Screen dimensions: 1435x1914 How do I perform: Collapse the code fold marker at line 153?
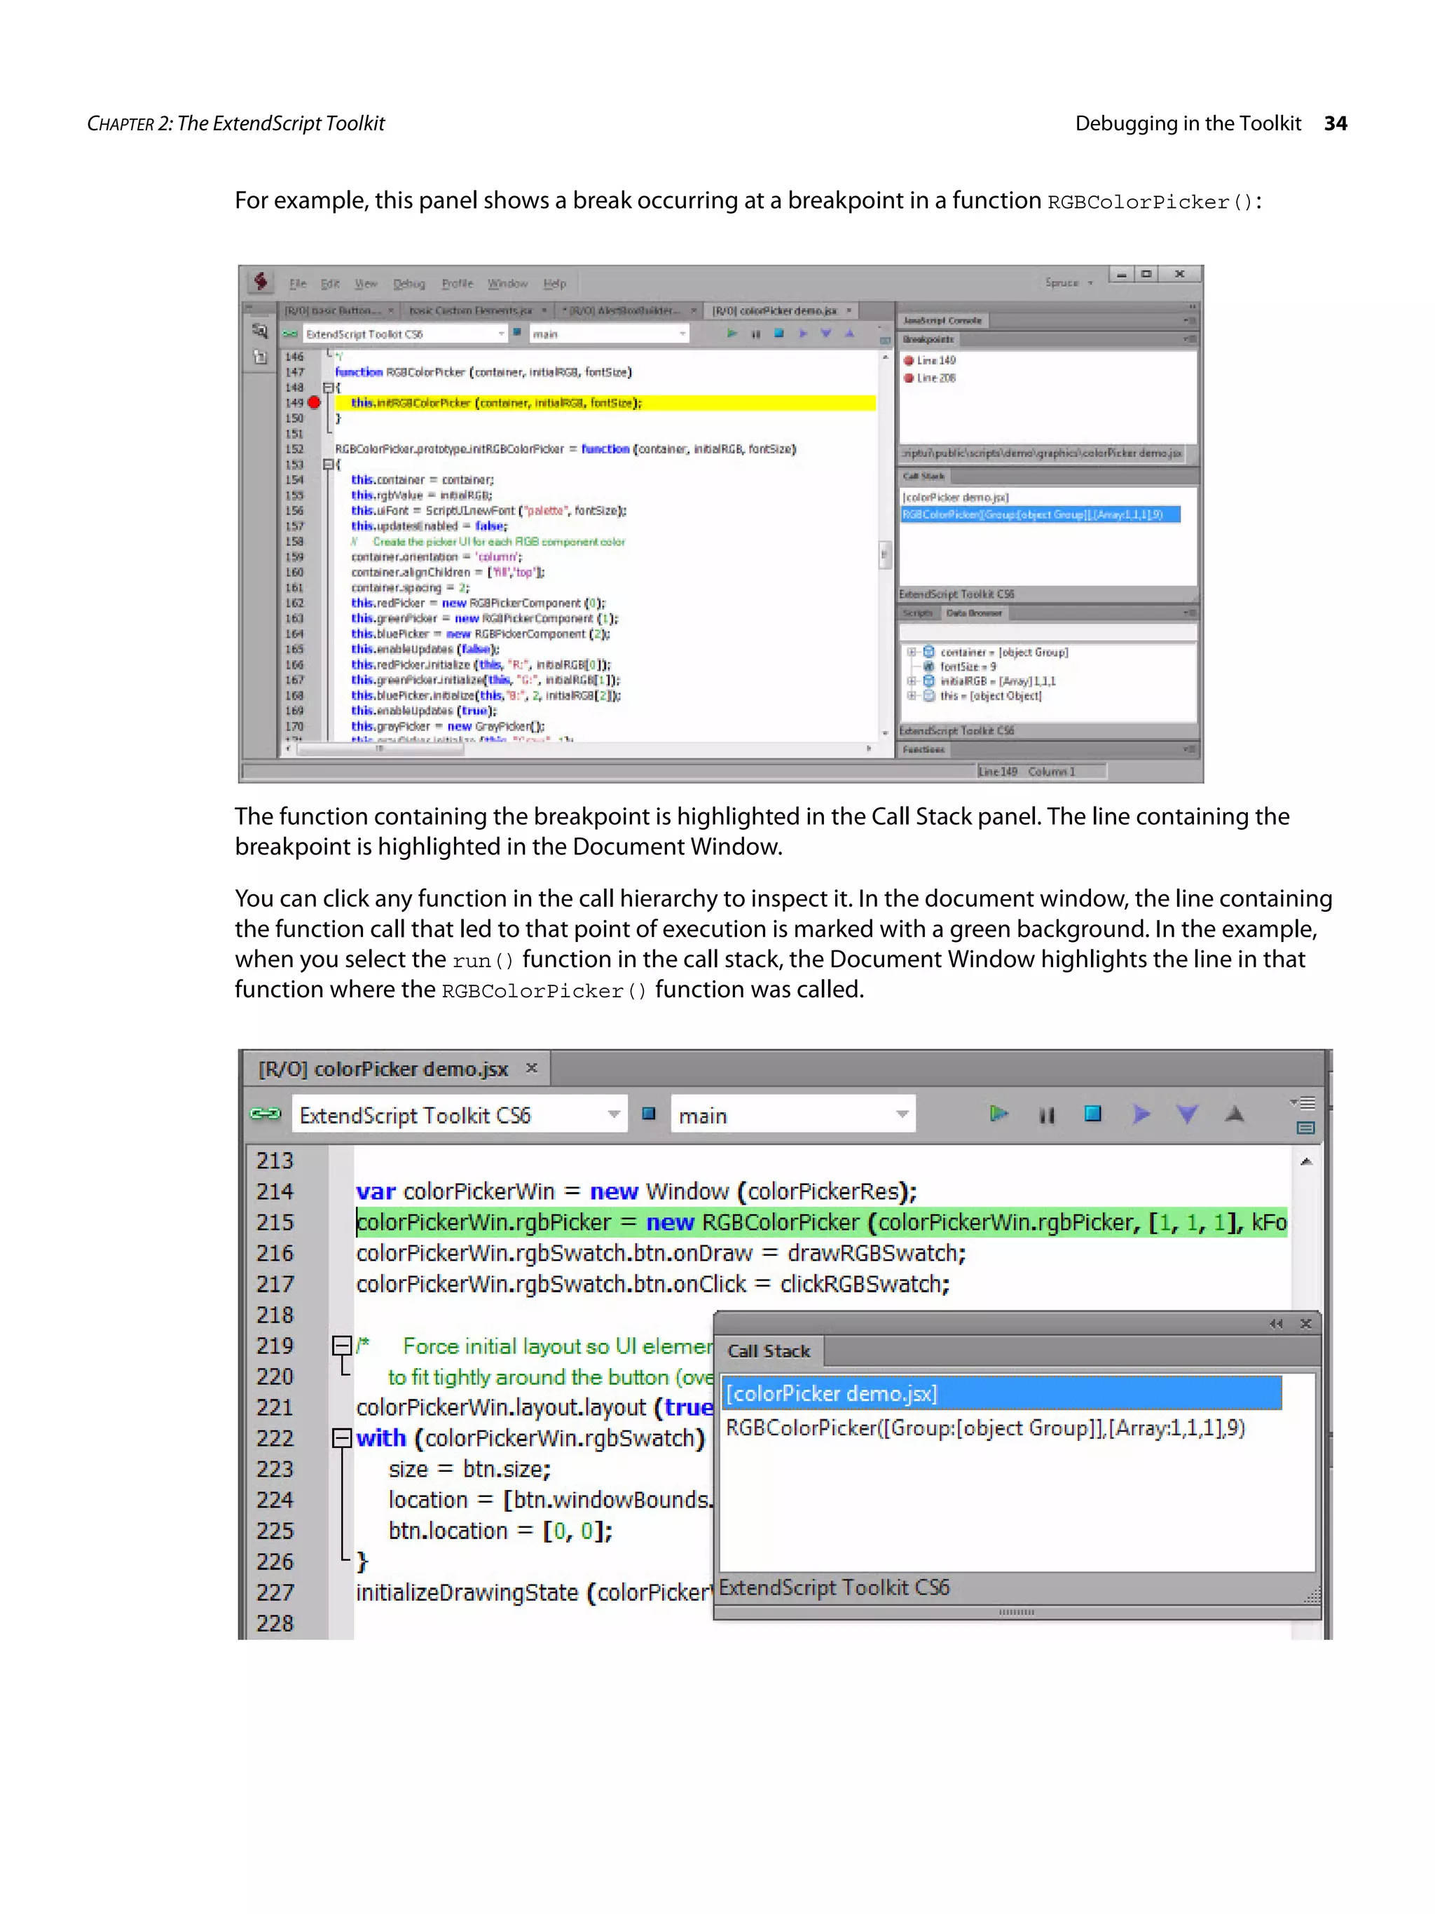(x=328, y=465)
